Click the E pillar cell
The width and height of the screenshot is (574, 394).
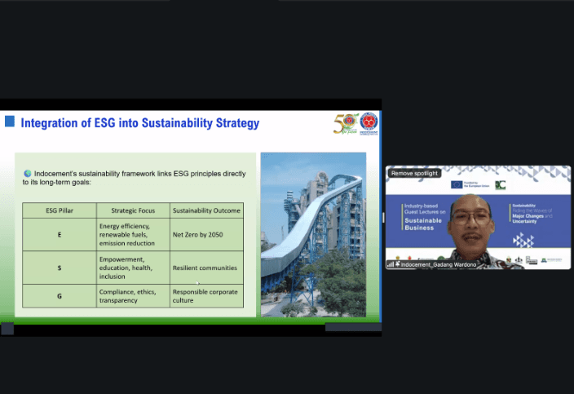coord(60,235)
